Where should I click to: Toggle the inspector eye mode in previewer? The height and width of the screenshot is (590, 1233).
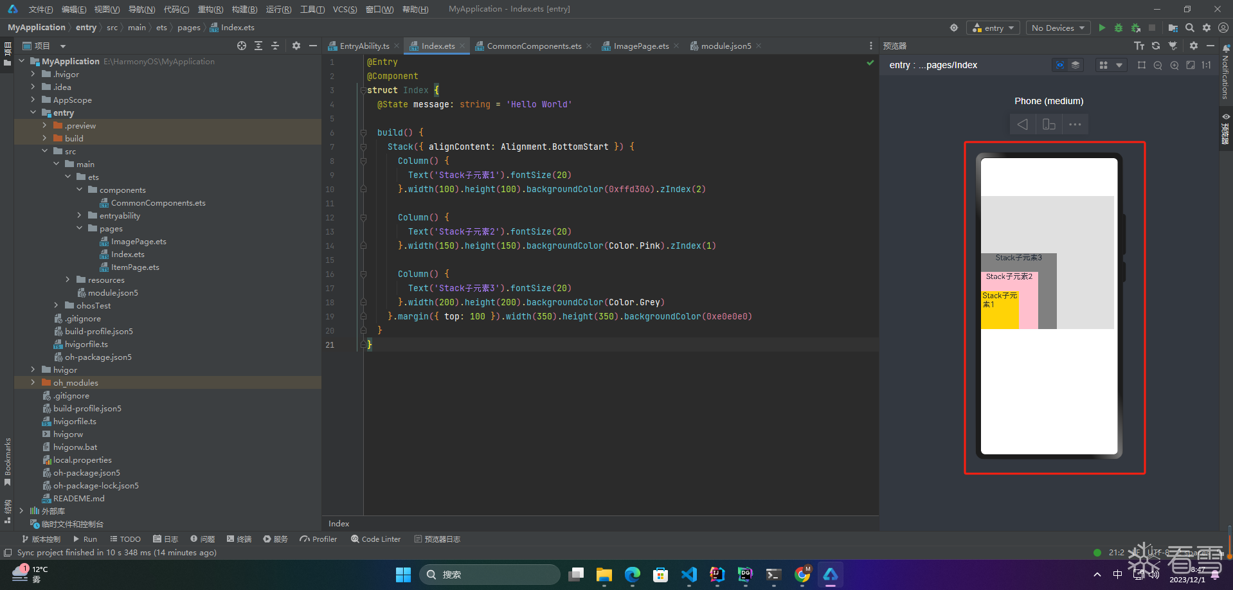tap(1060, 65)
